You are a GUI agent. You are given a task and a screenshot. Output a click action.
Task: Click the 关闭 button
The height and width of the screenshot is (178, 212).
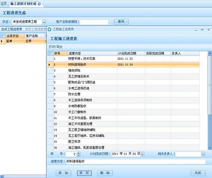coord(198,173)
